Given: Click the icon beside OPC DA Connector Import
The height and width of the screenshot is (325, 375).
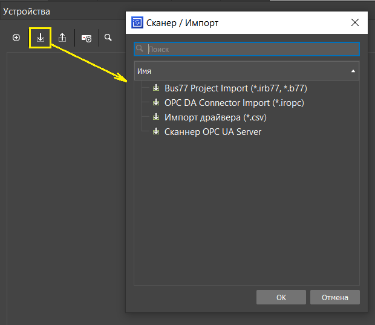Looking at the screenshot, I should [156, 103].
